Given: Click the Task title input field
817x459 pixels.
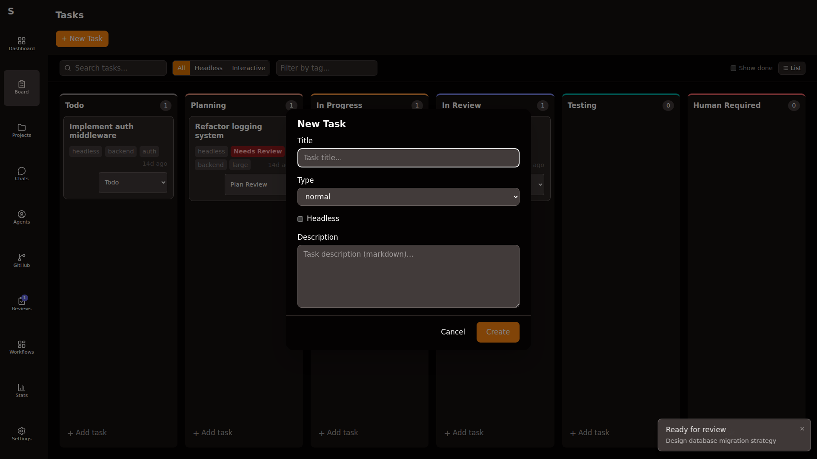Looking at the screenshot, I should coord(408,158).
